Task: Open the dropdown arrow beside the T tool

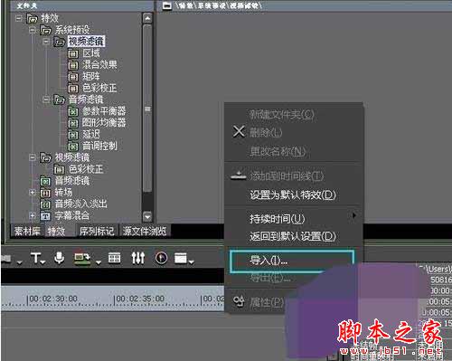Action: [x=43, y=262]
